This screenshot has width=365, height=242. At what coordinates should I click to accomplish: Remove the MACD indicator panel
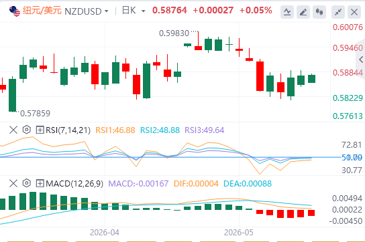(x=13, y=183)
